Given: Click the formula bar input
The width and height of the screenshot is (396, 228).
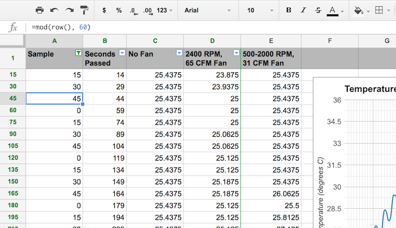Looking at the screenshot, I should [212, 27].
